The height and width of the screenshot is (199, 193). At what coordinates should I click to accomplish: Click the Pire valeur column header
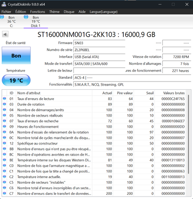(123, 93)
